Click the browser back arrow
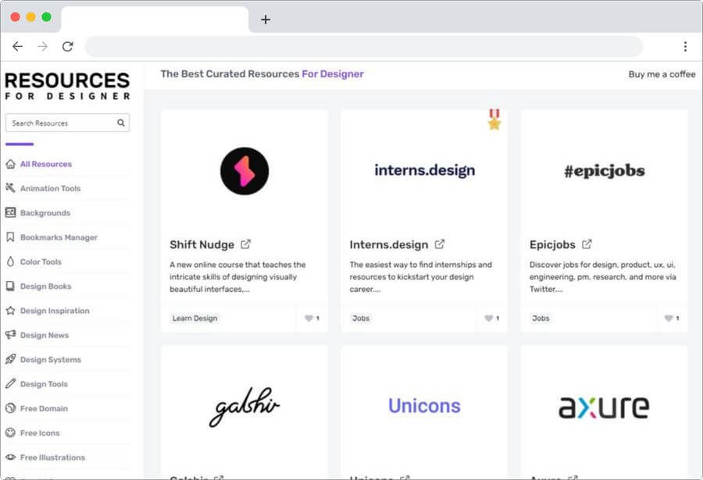The width and height of the screenshot is (703, 480). pos(17,47)
